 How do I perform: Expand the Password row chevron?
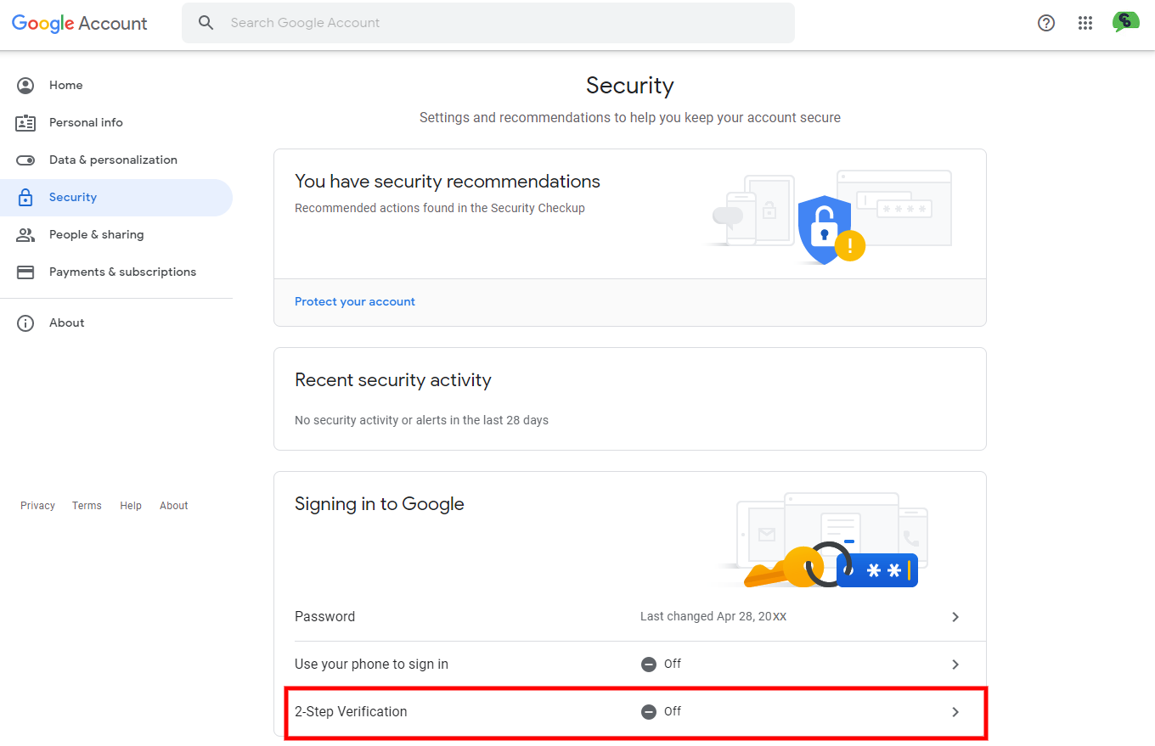(955, 617)
